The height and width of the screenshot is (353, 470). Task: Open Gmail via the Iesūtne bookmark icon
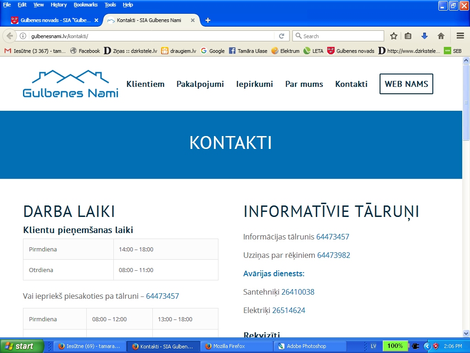point(8,51)
